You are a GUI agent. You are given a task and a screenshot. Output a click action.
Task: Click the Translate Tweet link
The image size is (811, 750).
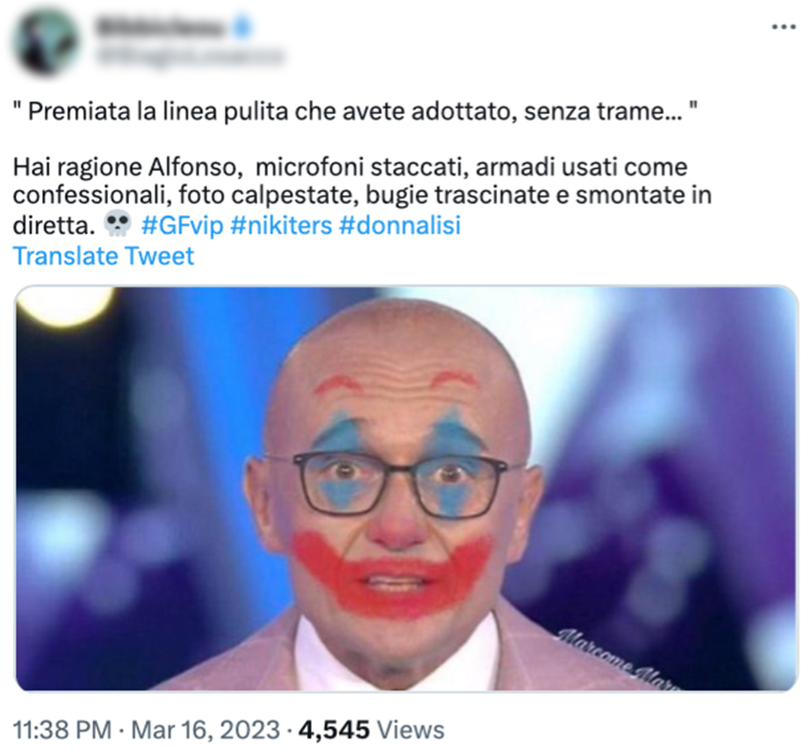point(104,256)
